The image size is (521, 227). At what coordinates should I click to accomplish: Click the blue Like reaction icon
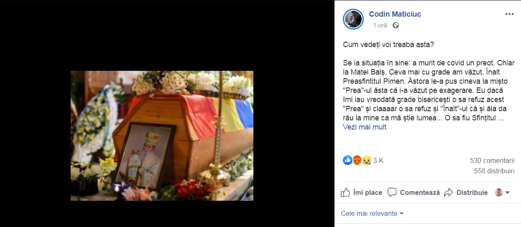click(x=347, y=160)
